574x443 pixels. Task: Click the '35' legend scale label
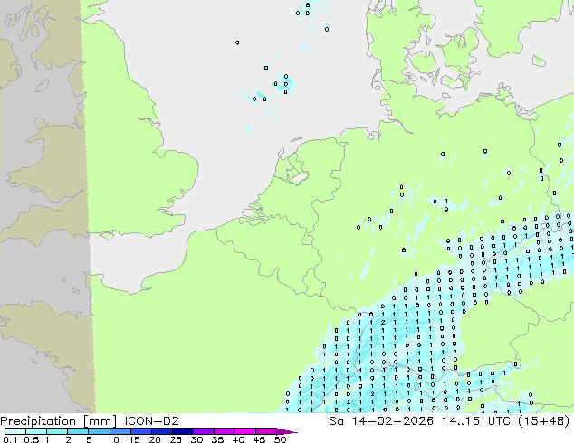(217, 439)
